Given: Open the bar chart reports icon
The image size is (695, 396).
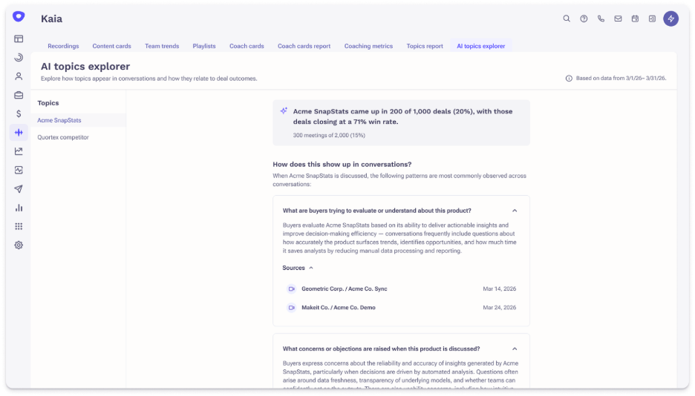Looking at the screenshot, I should pos(19,208).
